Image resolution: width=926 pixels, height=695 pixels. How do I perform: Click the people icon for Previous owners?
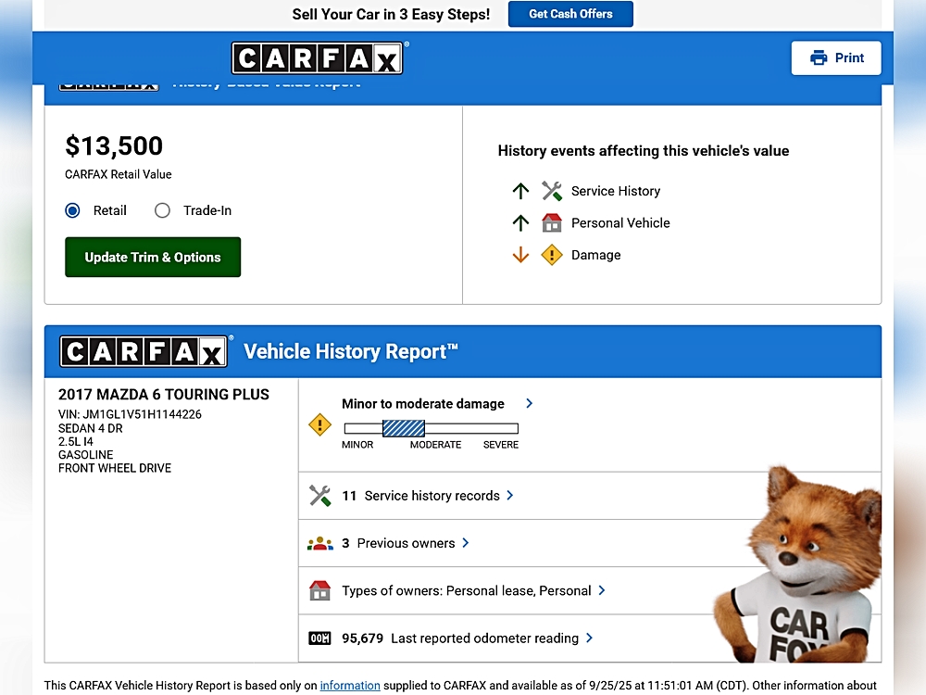[x=319, y=544]
